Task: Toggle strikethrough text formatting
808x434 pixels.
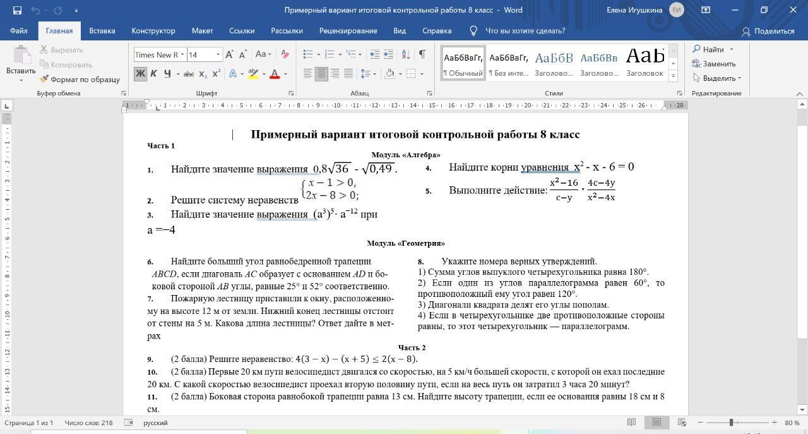Action: pos(188,74)
